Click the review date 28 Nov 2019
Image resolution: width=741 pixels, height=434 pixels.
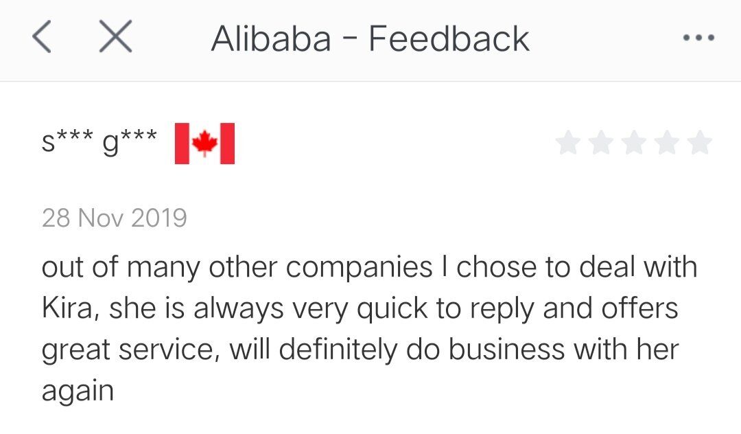point(114,218)
